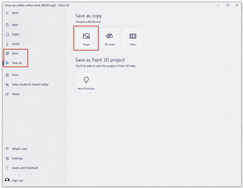Select the Image file format tile icon

click(86, 36)
